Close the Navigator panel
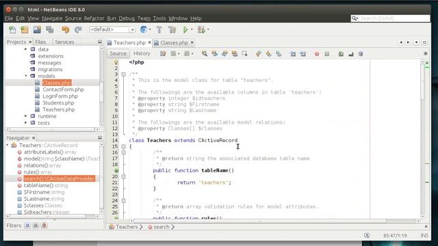Viewport: 438px width, 246px height. (34, 138)
